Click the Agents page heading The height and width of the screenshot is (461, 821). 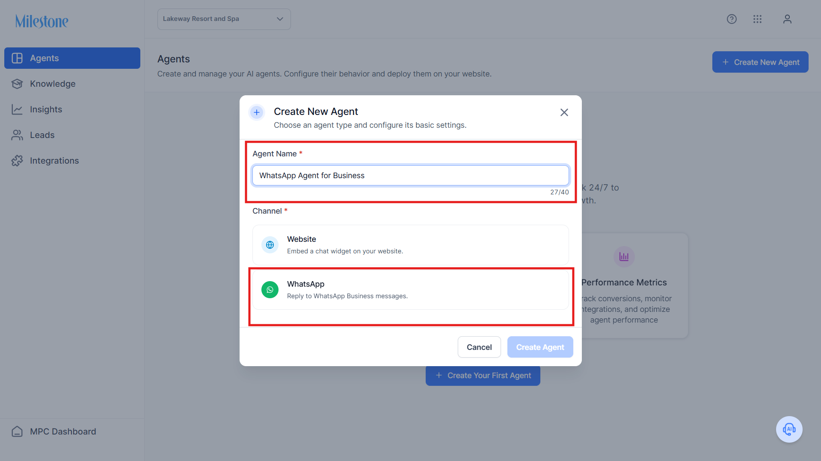pos(174,59)
